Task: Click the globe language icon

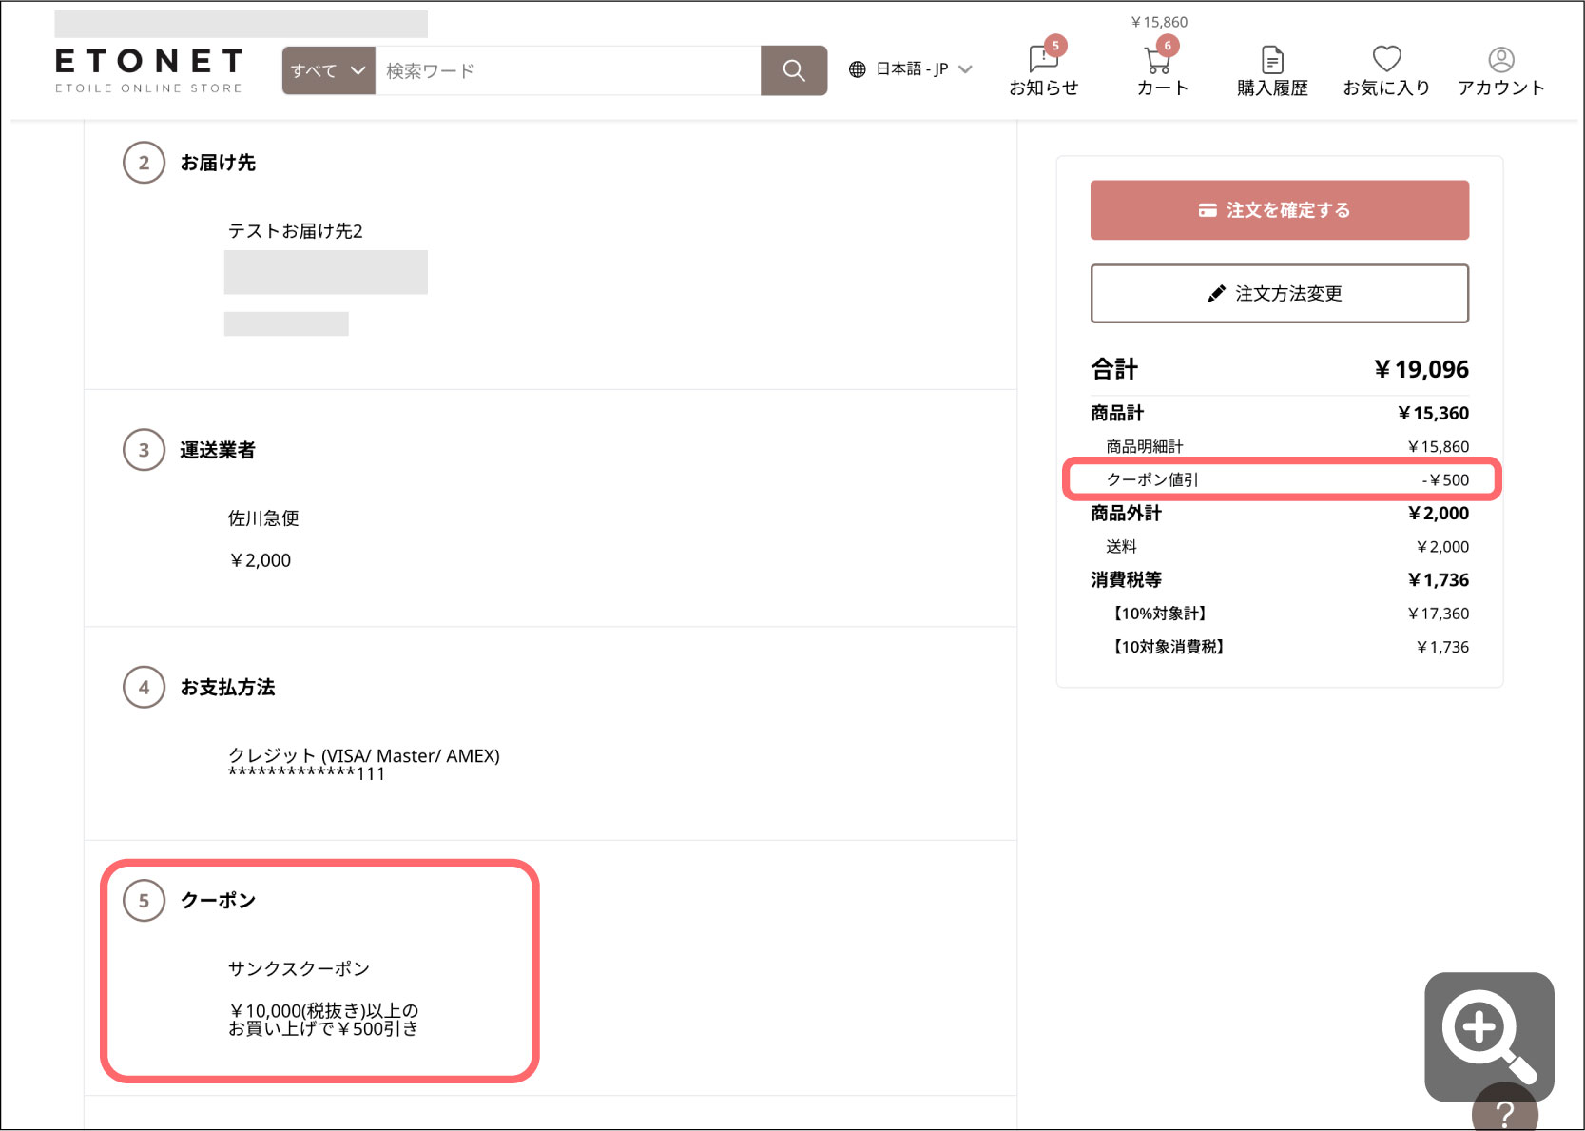Action: [x=858, y=69]
